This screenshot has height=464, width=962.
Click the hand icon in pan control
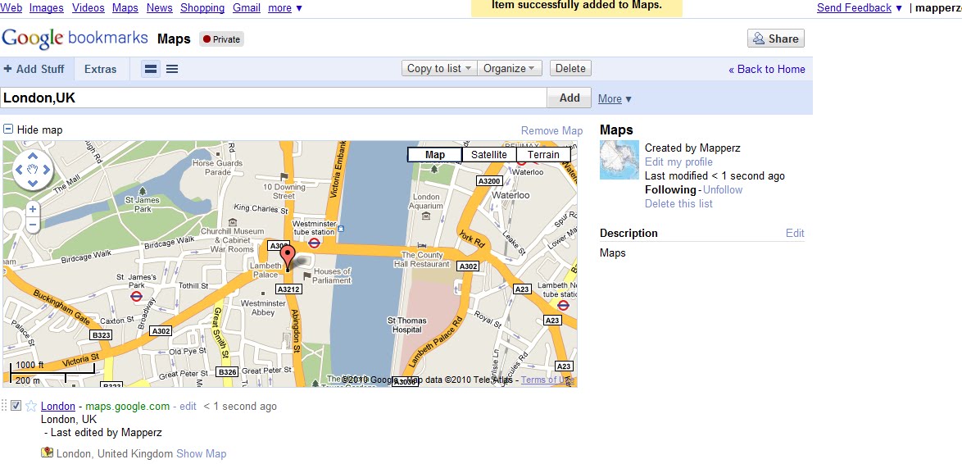click(x=33, y=170)
